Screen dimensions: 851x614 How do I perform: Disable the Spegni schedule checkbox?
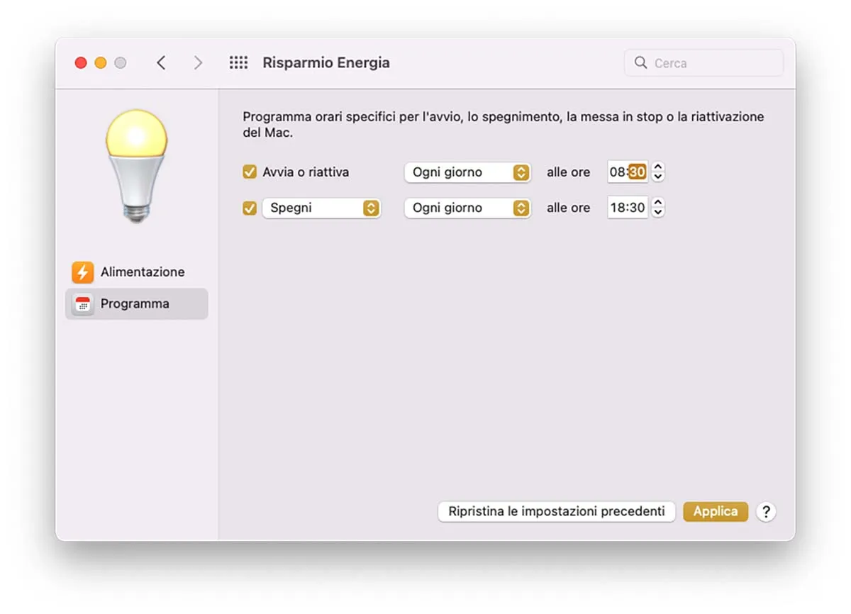[250, 208]
